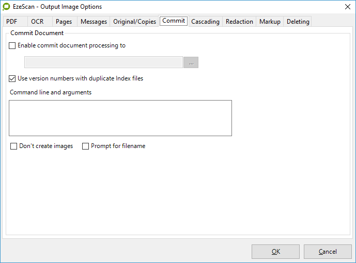The width and height of the screenshot is (356, 263).
Task: Click the Commit tab
Action: [174, 21]
